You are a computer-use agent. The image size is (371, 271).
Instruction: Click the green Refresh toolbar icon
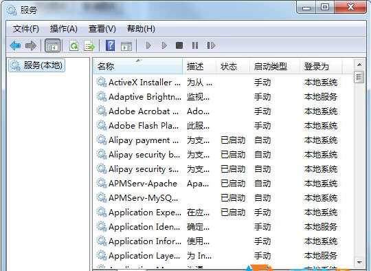click(74, 45)
